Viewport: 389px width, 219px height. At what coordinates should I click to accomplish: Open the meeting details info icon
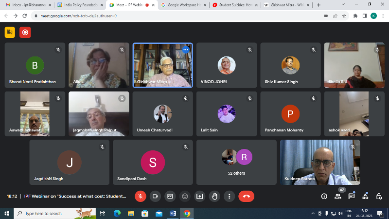click(324, 196)
